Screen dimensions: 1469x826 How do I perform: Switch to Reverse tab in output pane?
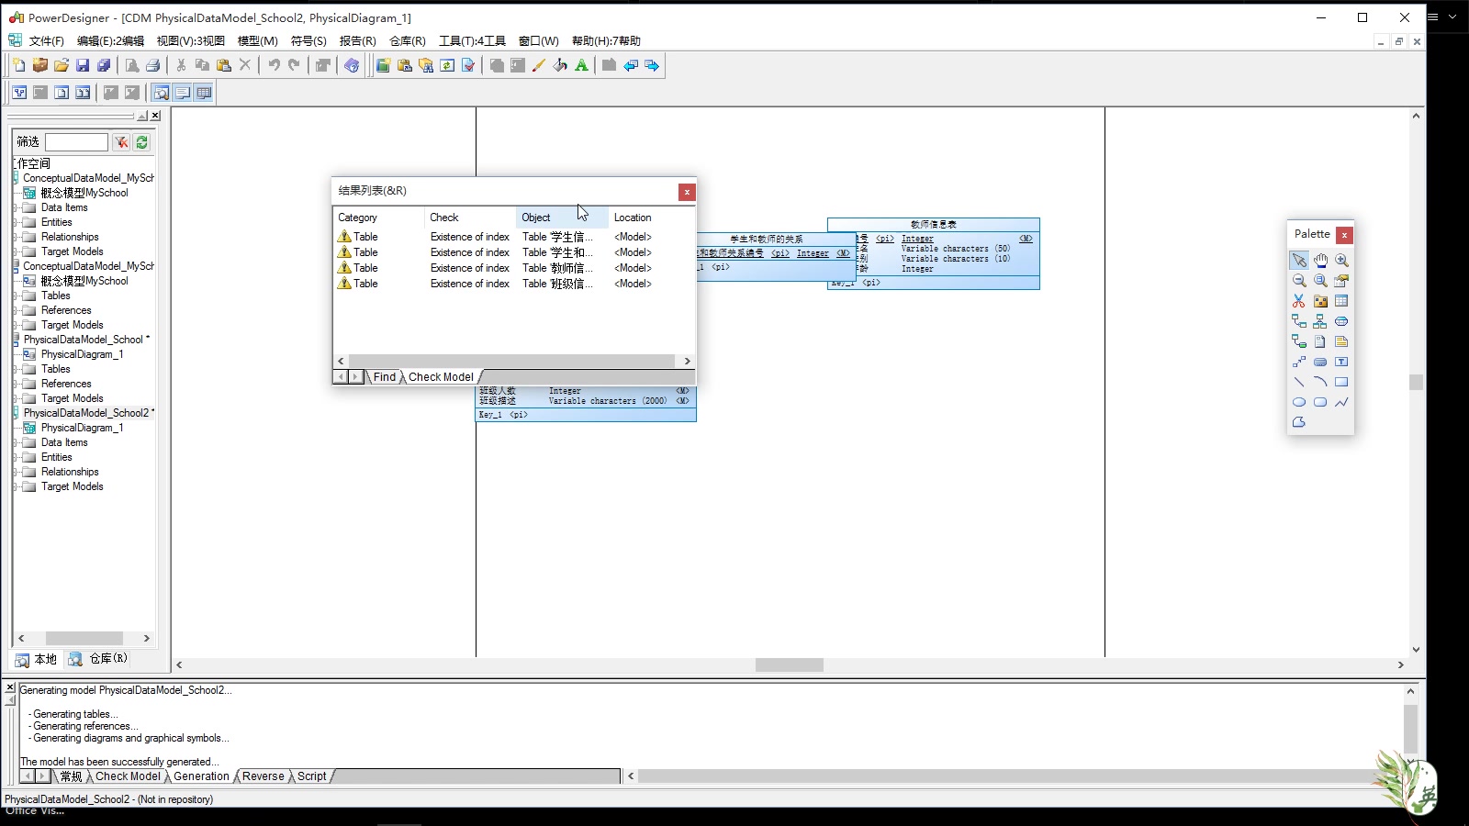(263, 776)
